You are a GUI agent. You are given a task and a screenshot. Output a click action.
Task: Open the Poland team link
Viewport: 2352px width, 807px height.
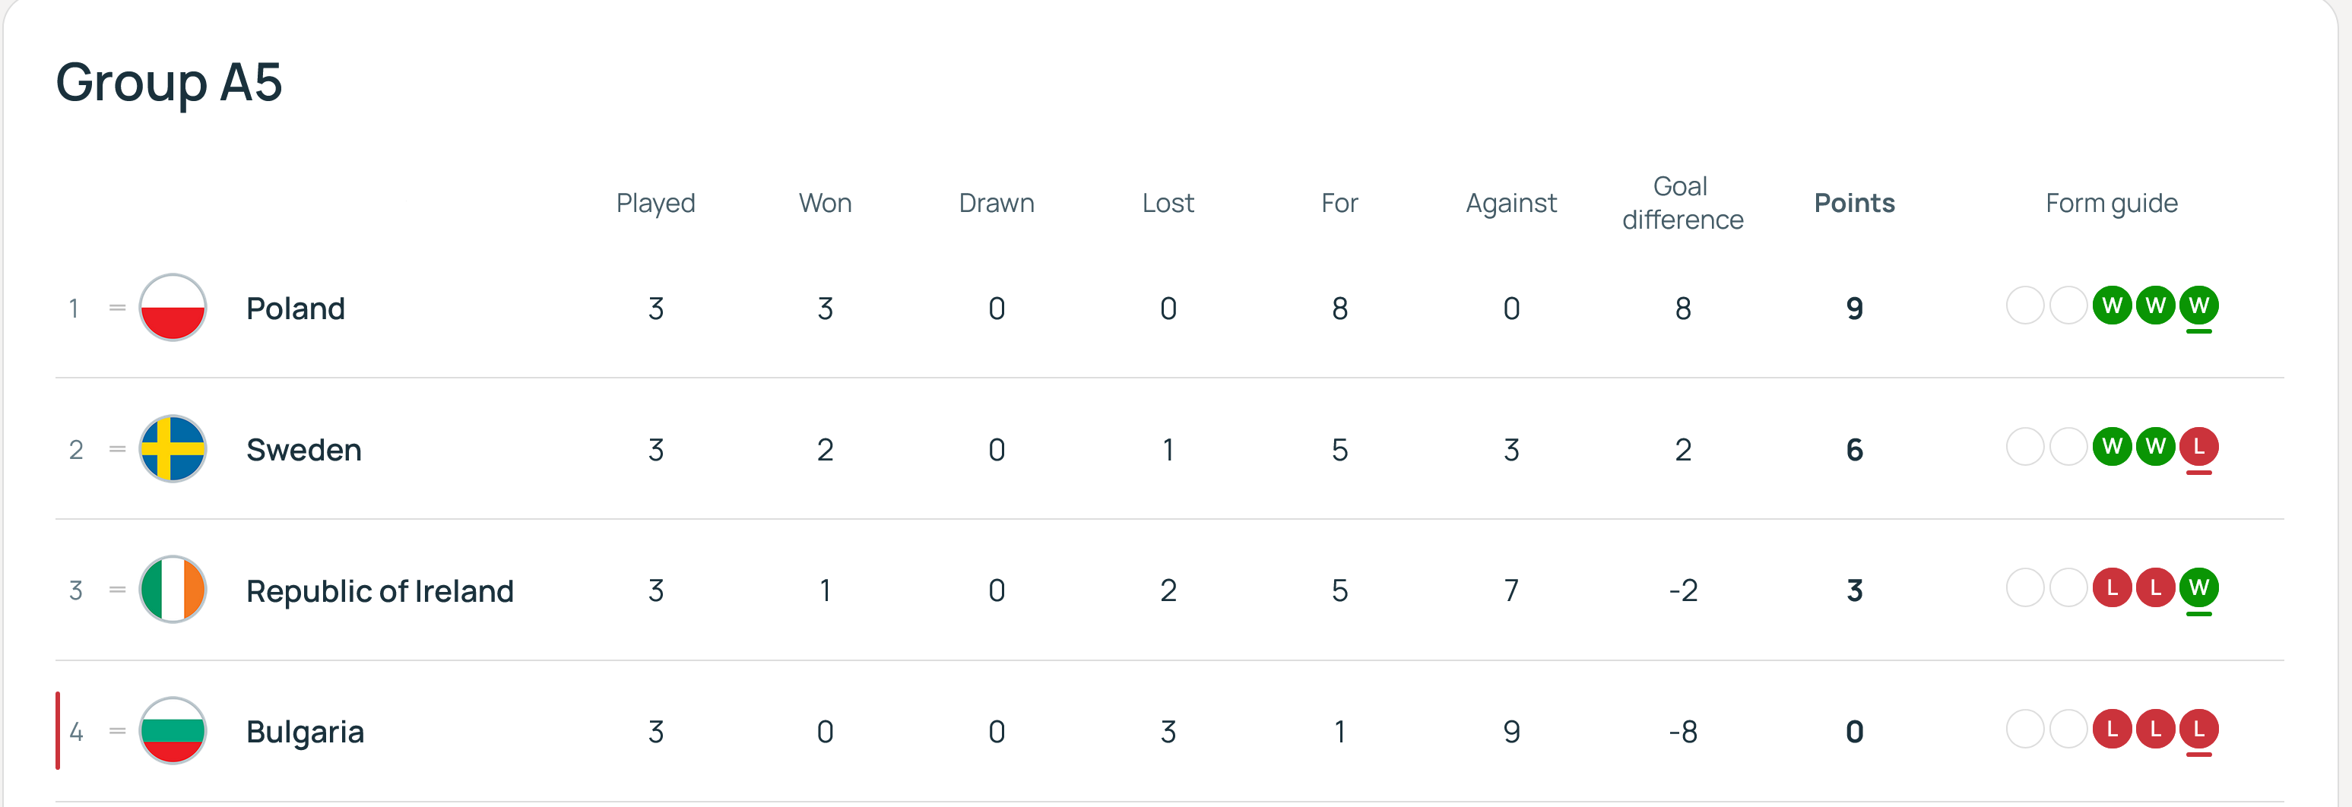click(296, 309)
